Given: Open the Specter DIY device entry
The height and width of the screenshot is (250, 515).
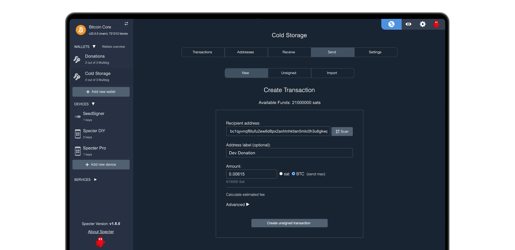Looking at the screenshot, I should [x=101, y=134].
